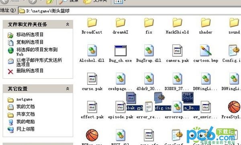
Task: Select the HackShield folder icon
Action: (x=177, y=23)
